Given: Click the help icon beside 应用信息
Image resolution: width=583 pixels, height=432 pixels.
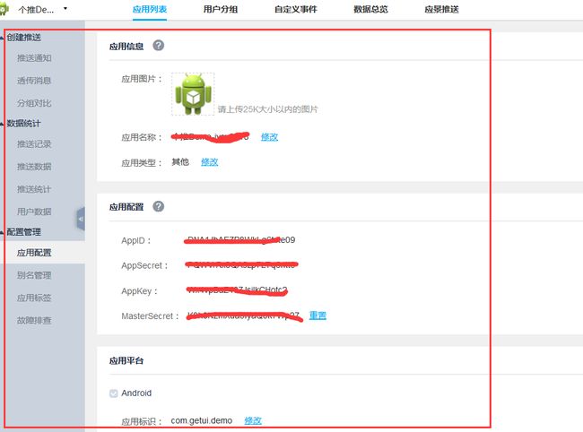Looking at the screenshot, I should tap(159, 46).
